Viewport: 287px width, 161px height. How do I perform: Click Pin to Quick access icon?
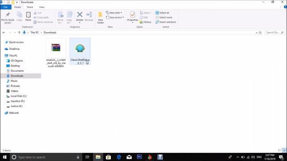coord(8,18)
